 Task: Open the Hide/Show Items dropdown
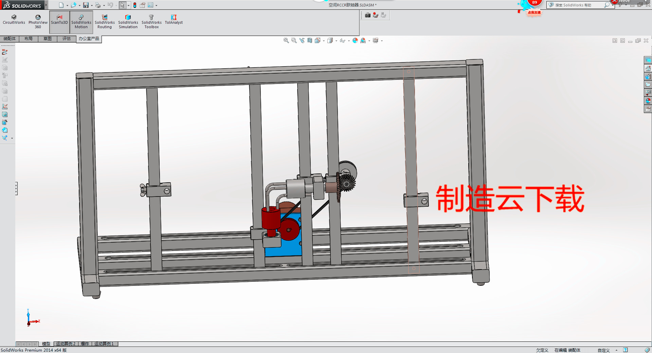[x=349, y=40]
